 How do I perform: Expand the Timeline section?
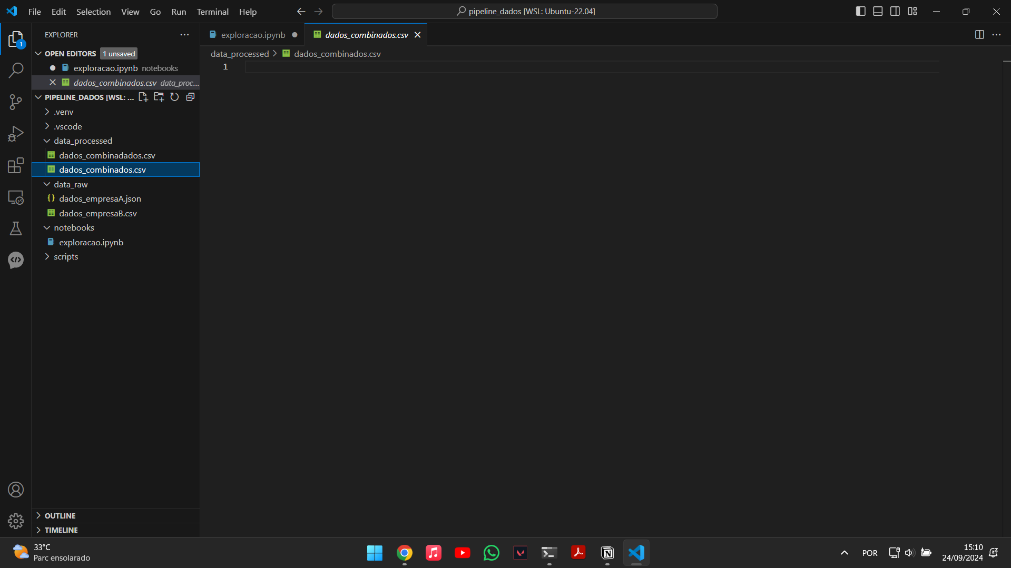(38, 530)
